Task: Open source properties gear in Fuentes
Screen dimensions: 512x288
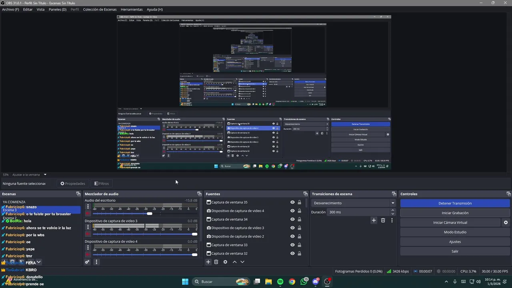Action: 225,262
